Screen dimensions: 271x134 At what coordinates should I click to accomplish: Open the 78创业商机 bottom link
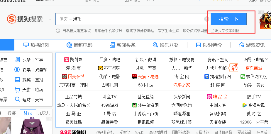click(105, 132)
